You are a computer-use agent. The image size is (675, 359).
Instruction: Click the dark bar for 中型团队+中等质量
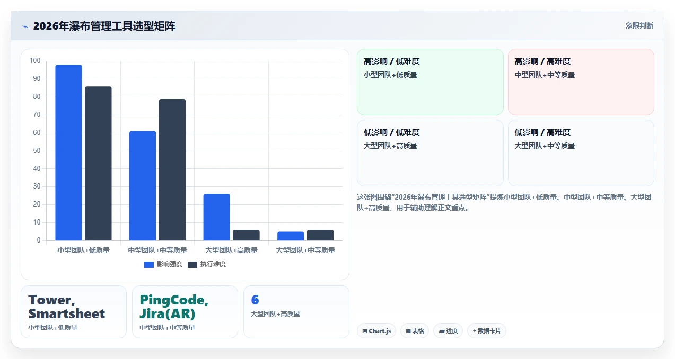(x=172, y=169)
